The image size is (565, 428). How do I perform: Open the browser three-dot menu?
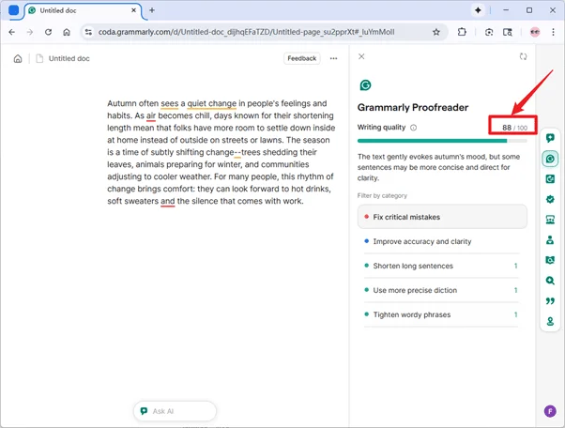(x=553, y=32)
